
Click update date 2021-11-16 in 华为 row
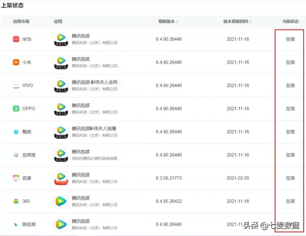coord(238,39)
